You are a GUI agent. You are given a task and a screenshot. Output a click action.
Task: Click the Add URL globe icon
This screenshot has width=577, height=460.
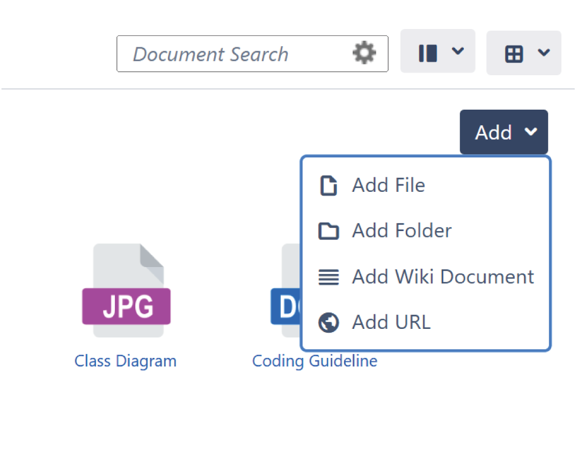[x=328, y=322]
